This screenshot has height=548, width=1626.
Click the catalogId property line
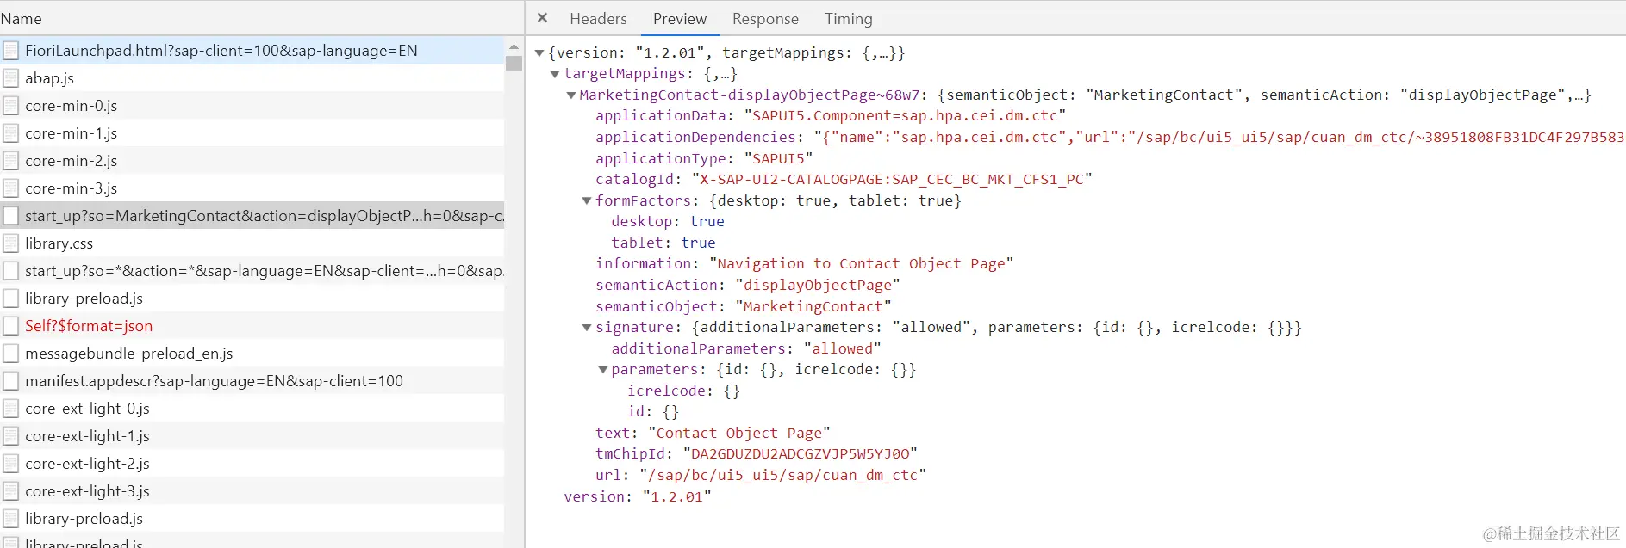pos(844,180)
